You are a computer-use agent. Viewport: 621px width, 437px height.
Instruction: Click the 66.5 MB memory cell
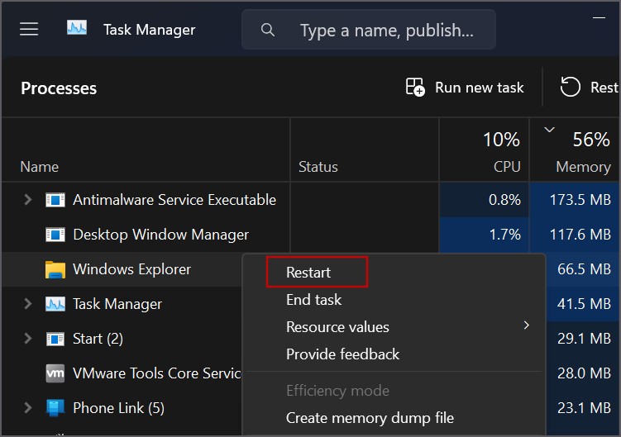click(x=583, y=269)
